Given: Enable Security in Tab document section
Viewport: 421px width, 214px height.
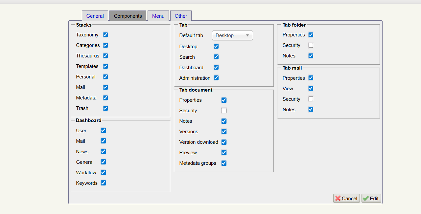Looking at the screenshot, I should click(x=224, y=111).
